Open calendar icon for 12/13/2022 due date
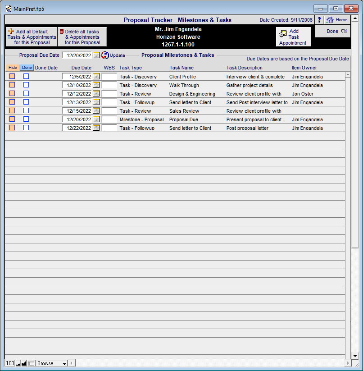Screen dimensions: 363x371 [x=96, y=102]
